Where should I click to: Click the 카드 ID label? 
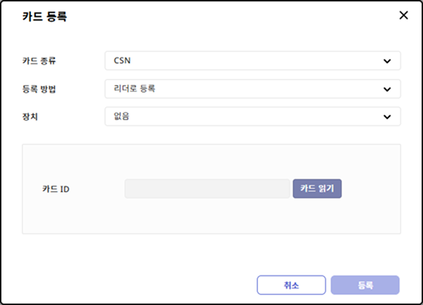[x=56, y=189]
